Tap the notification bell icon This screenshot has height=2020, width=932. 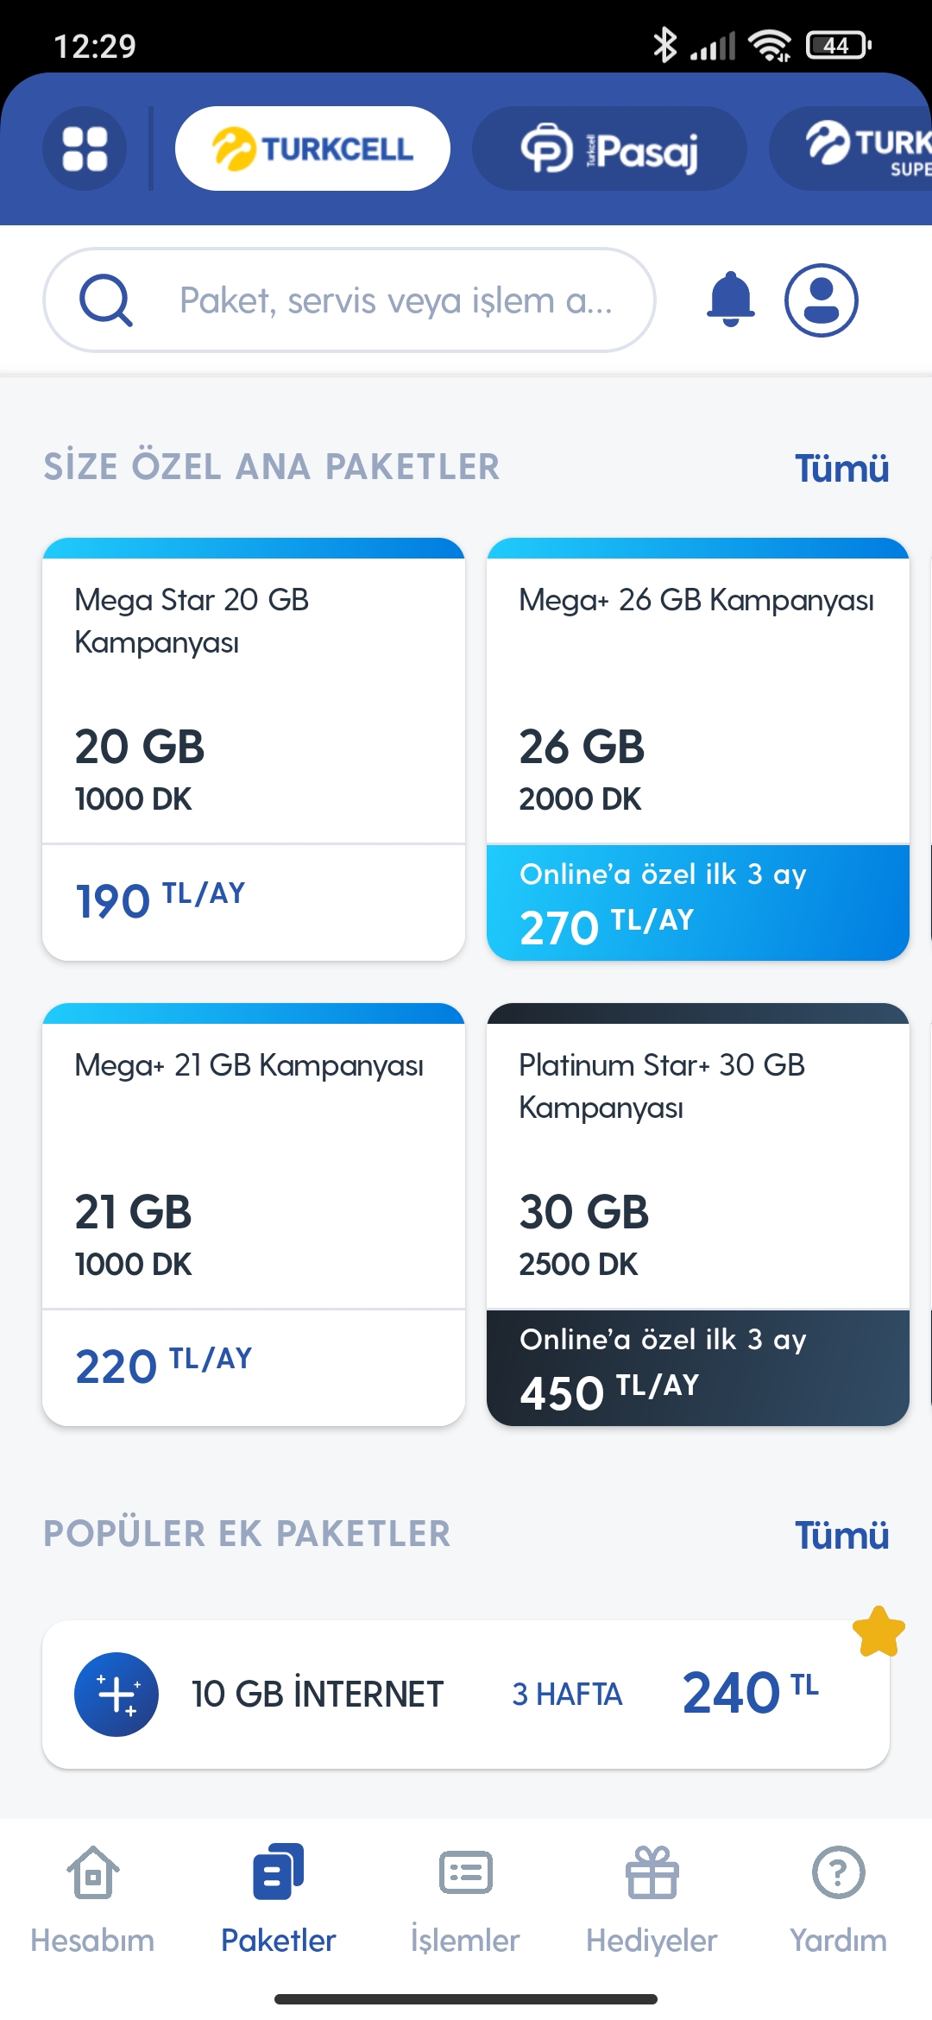(731, 300)
